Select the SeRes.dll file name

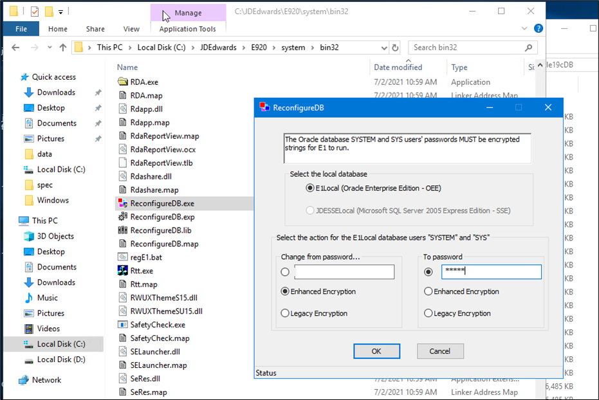coord(145,379)
